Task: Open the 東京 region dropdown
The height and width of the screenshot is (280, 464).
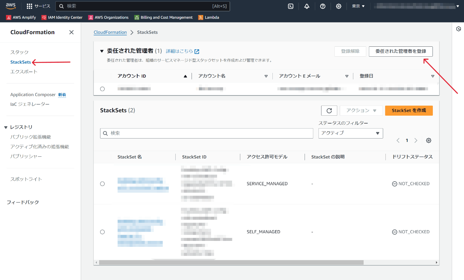Action: click(x=358, y=6)
